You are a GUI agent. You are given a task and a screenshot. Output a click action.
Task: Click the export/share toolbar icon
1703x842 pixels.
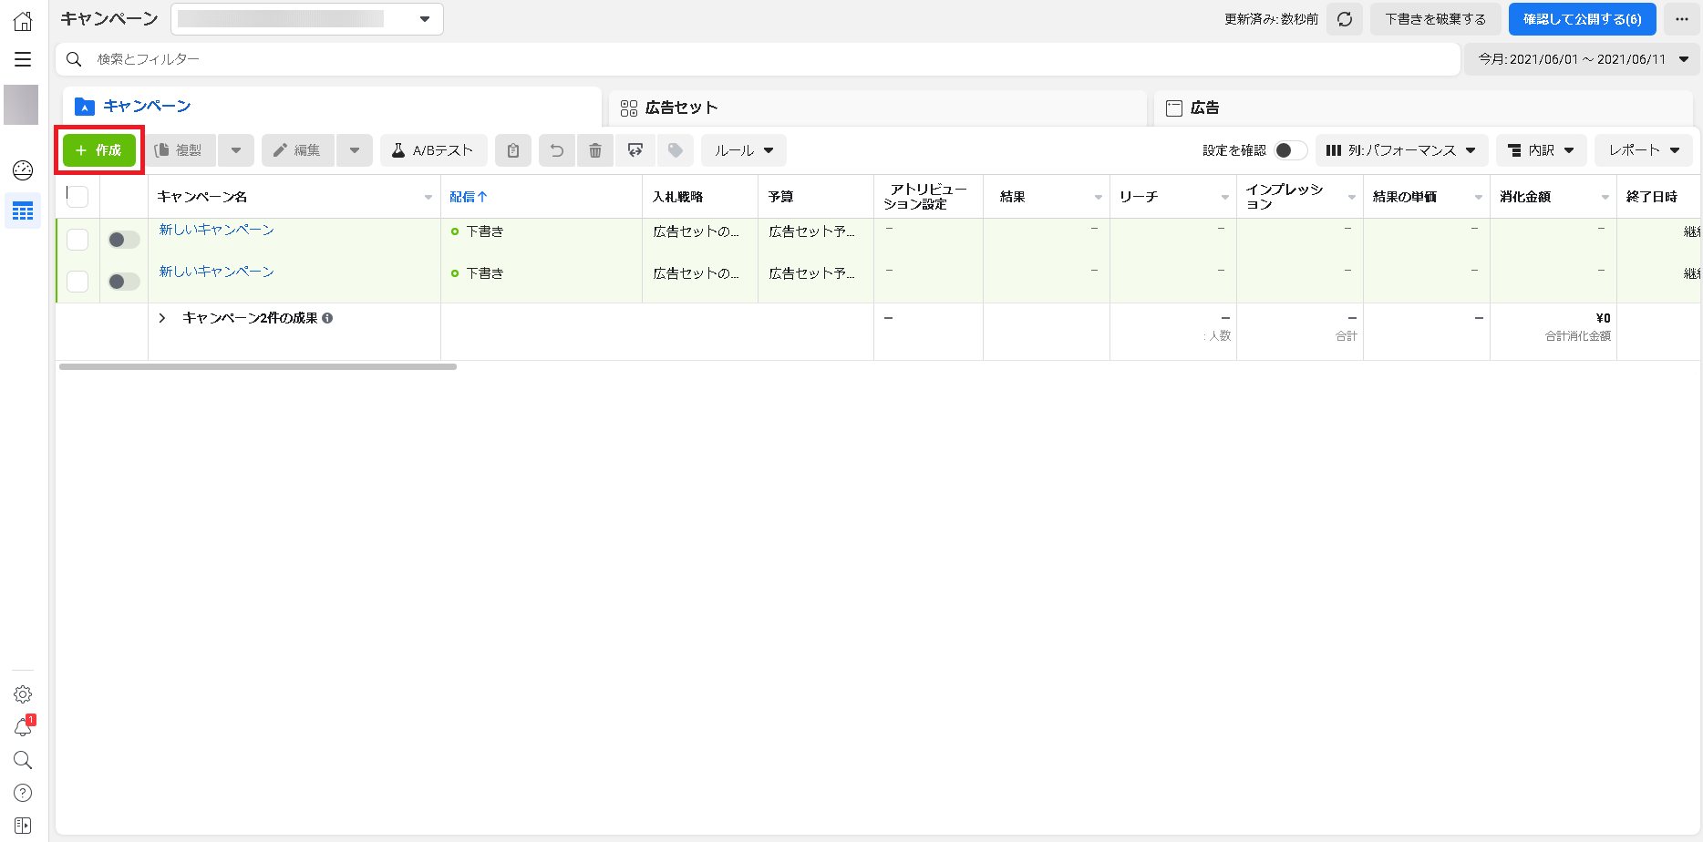click(x=635, y=150)
